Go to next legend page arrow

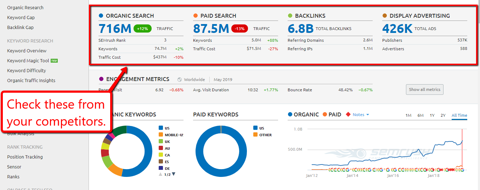(x=174, y=174)
